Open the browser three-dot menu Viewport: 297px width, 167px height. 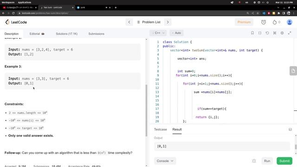click(x=294, y=13)
